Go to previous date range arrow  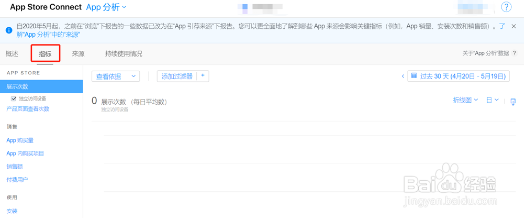point(403,76)
